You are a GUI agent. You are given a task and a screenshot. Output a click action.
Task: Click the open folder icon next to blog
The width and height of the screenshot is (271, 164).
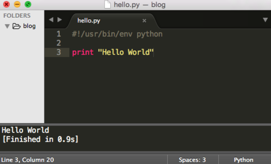(17, 26)
